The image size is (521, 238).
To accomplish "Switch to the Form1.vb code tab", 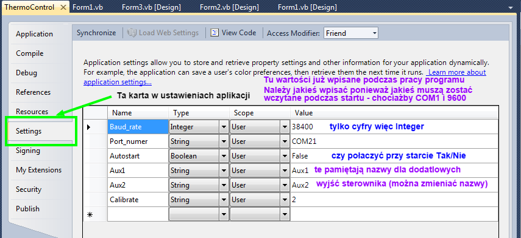I will [88, 7].
